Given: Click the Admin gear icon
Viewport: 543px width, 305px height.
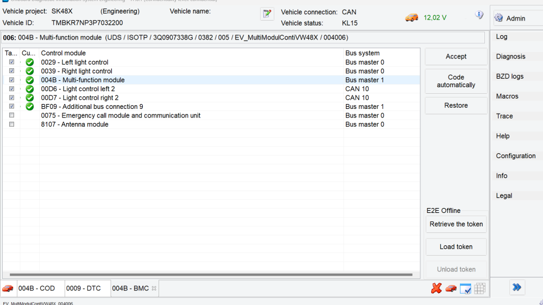Looking at the screenshot, I should pos(498,18).
